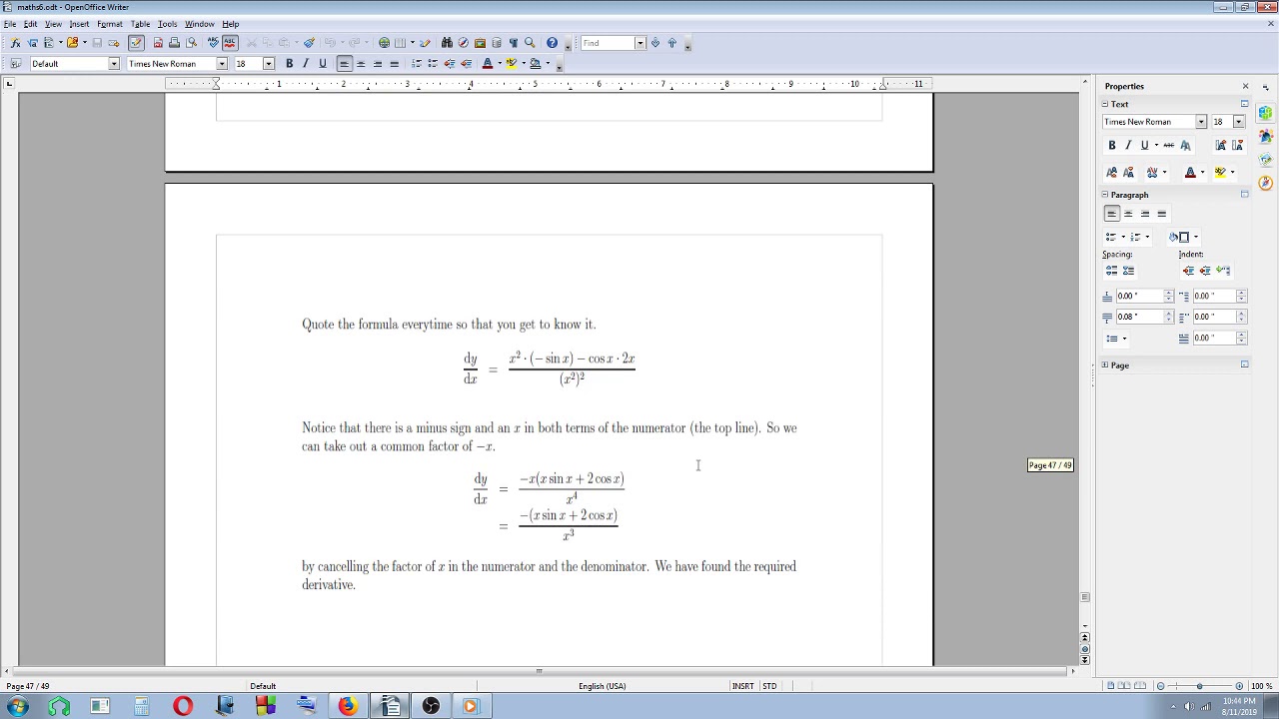Open font size dropdown in formatting toolbar
The image size is (1279, 719).
(268, 64)
